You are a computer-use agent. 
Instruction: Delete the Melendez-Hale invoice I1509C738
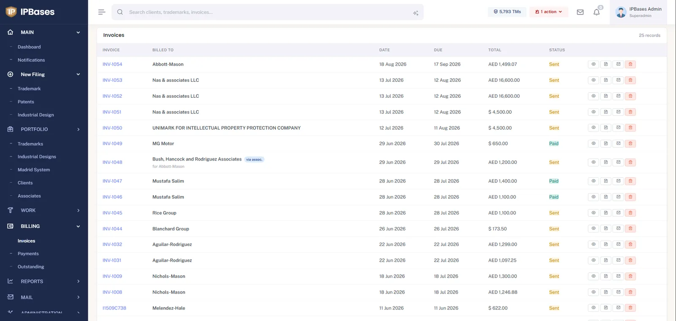click(630, 308)
